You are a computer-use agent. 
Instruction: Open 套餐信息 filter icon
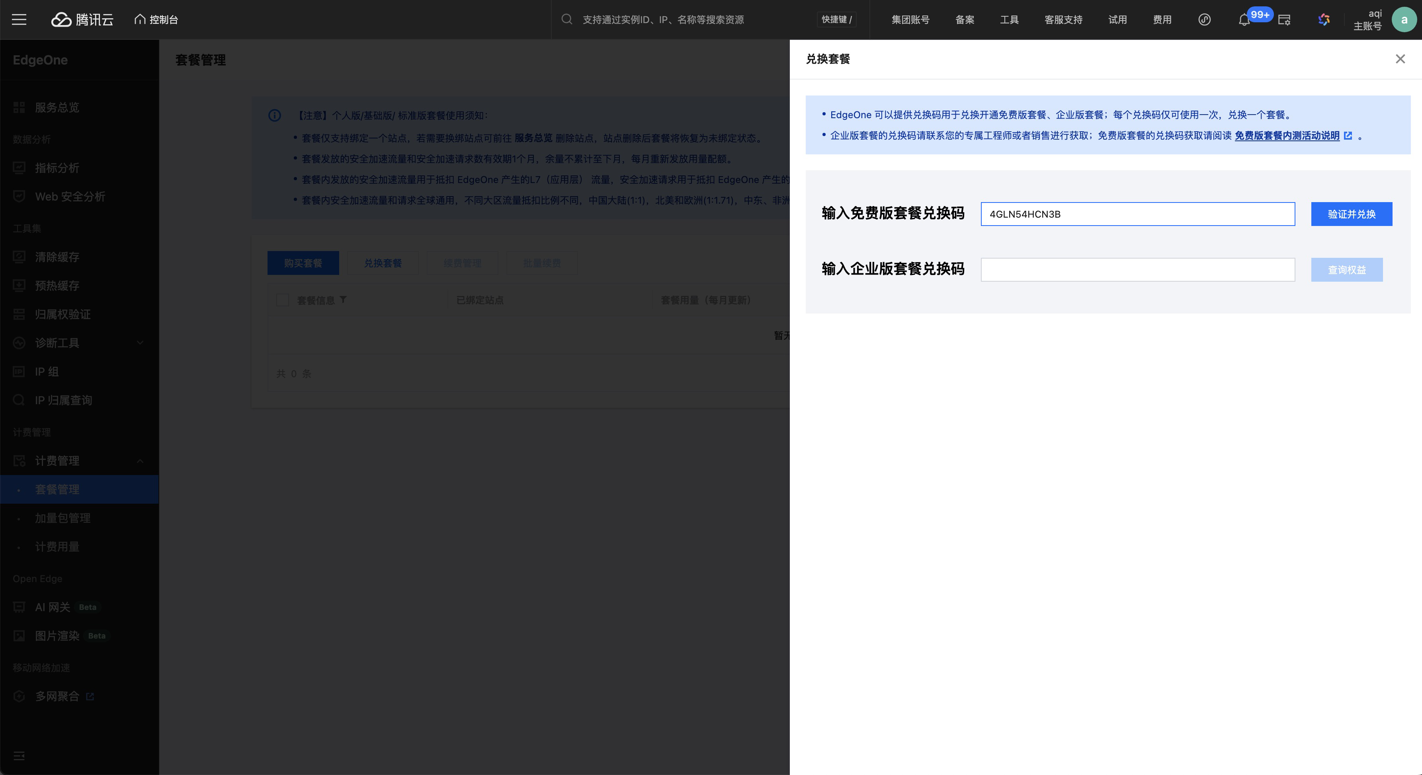pyautogui.click(x=343, y=300)
